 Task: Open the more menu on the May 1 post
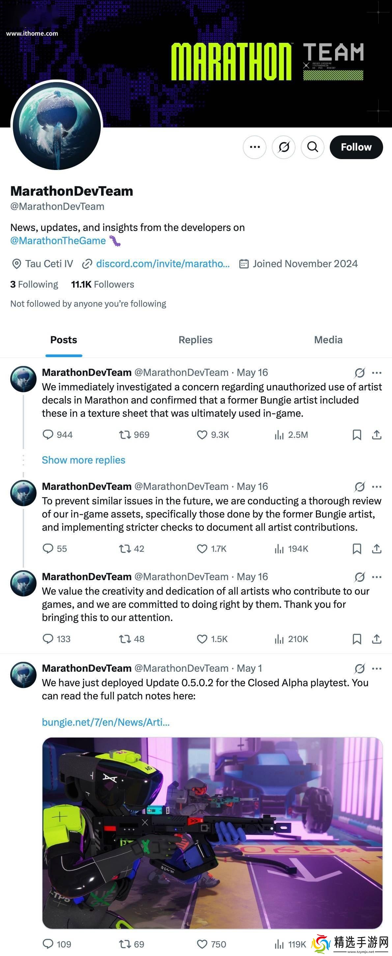pyautogui.click(x=377, y=668)
